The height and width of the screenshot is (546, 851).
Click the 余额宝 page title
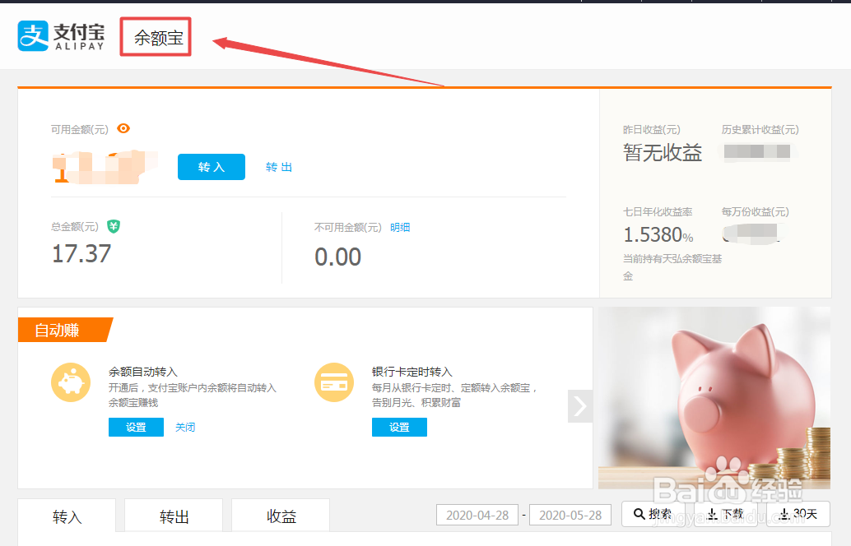point(158,37)
